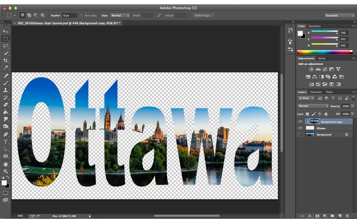Select the Brush tool
The width and height of the screenshot is (357, 219).
click(x=6, y=83)
